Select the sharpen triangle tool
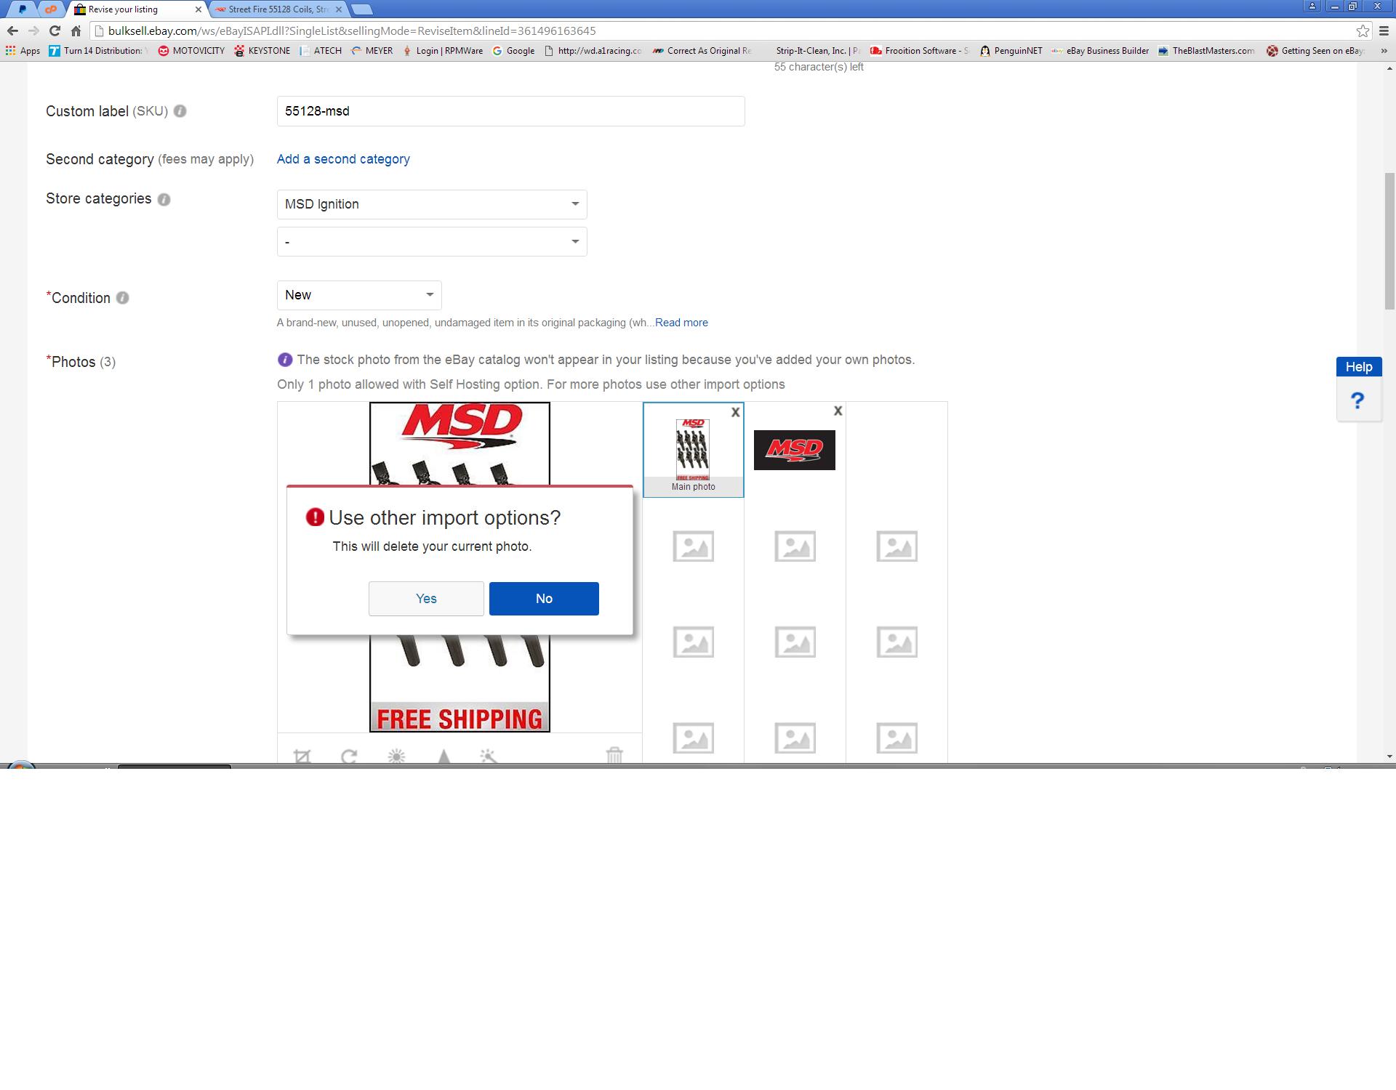The width and height of the screenshot is (1396, 1090). click(x=444, y=756)
